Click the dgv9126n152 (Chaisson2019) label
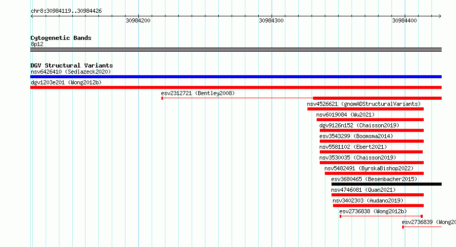Viewport: 456px width, 247px height. click(359, 125)
